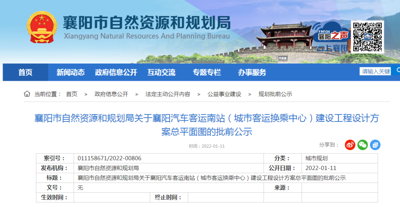400x207 pixels.
Task: Click the title row text in table
Action: point(211,178)
